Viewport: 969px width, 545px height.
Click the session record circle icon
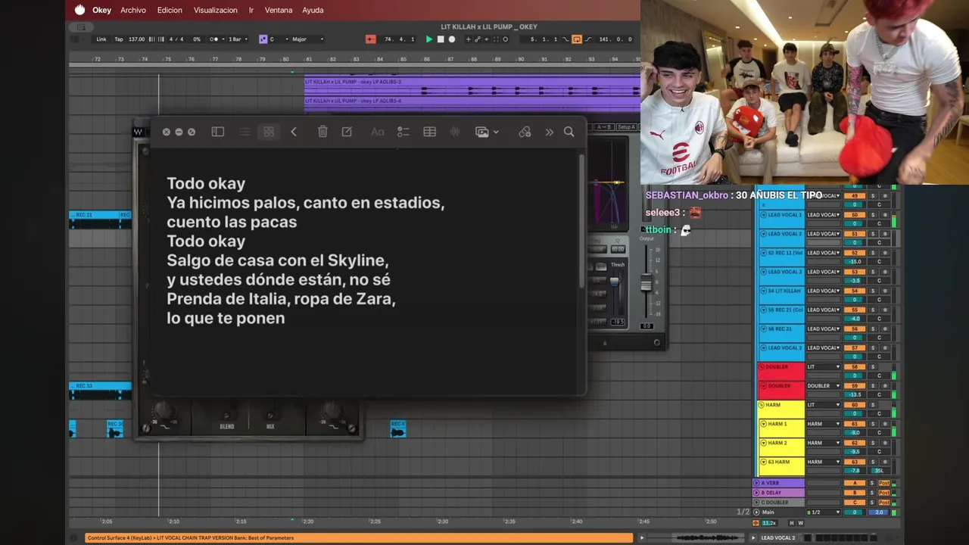coord(506,39)
